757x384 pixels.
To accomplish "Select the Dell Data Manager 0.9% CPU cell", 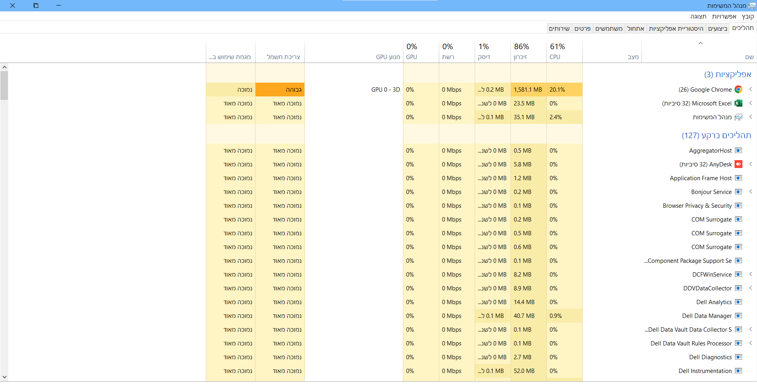I will 564,316.
